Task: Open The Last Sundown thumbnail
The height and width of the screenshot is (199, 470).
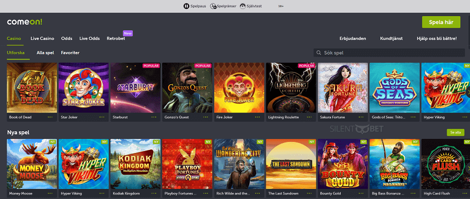Action: [x=291, y=164]
